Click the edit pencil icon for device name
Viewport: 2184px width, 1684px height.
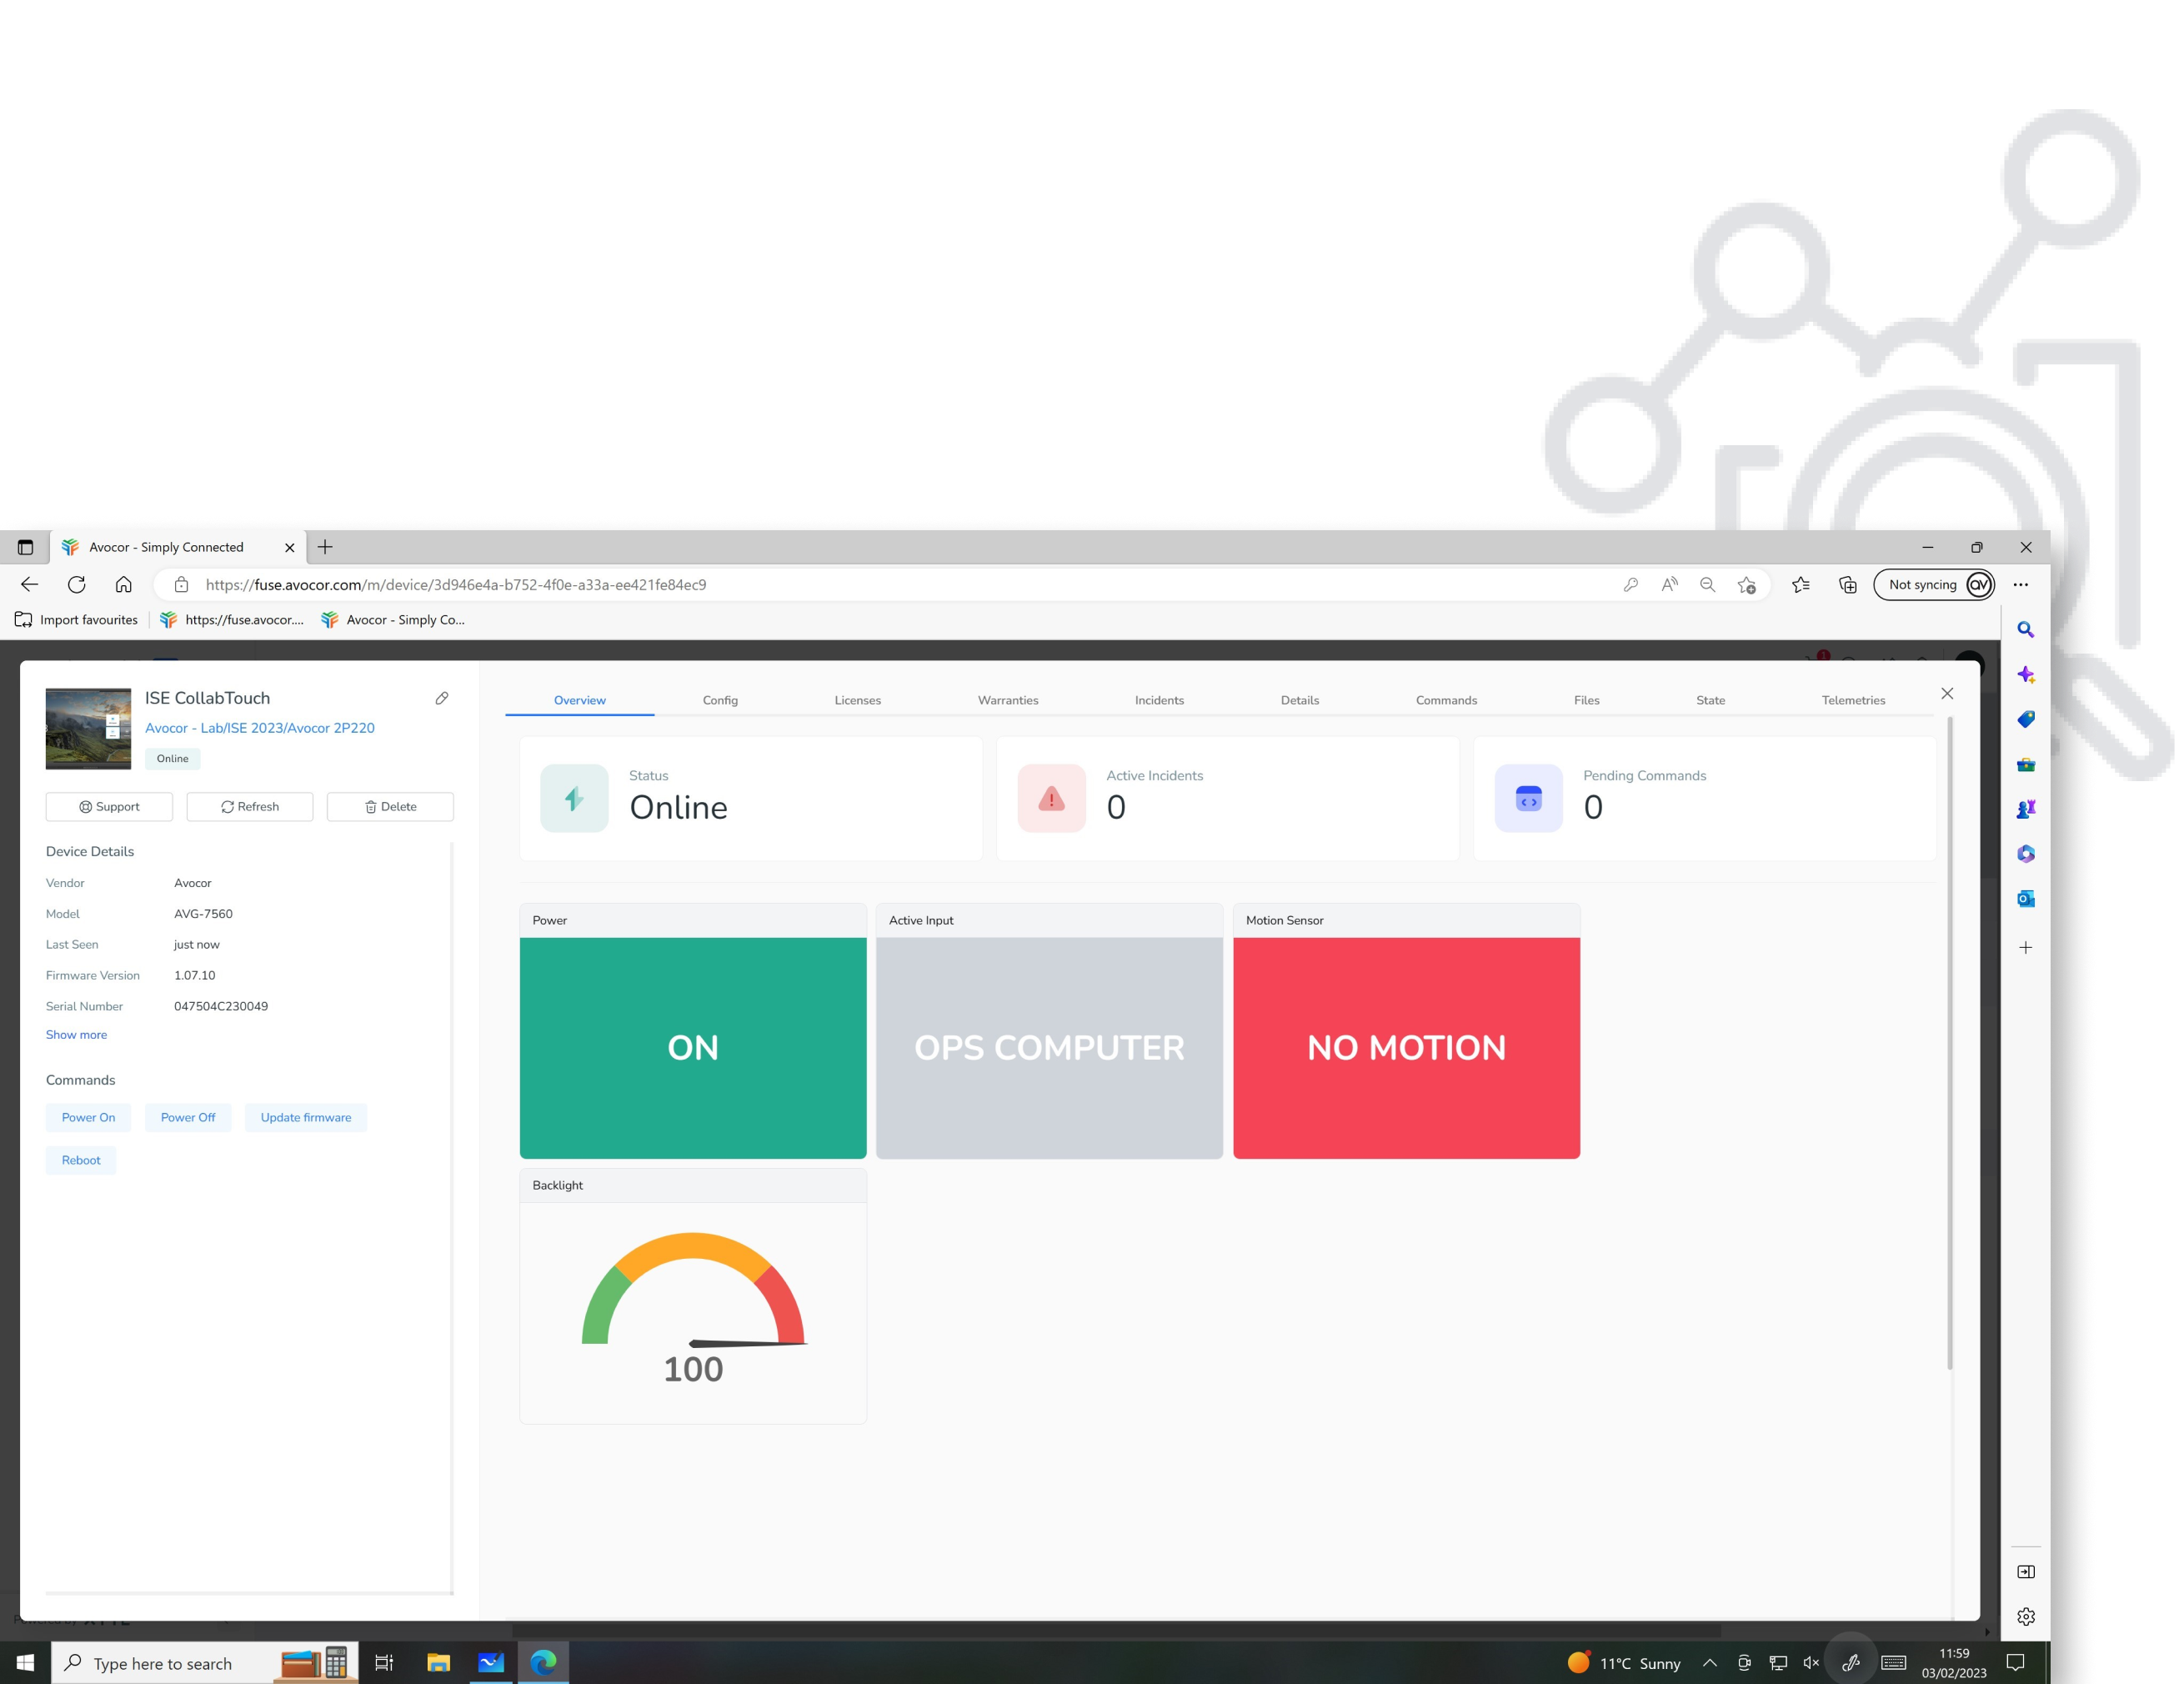click(x=443, y=699)
